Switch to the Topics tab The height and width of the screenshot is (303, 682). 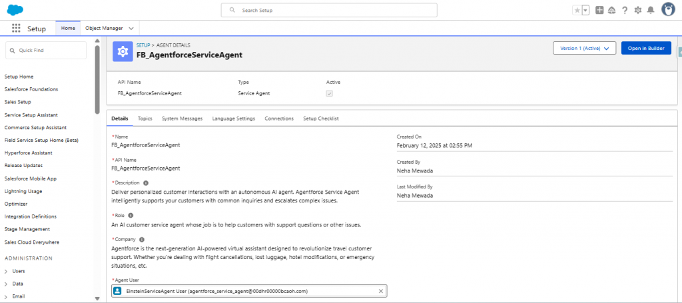tap(145, 119)
